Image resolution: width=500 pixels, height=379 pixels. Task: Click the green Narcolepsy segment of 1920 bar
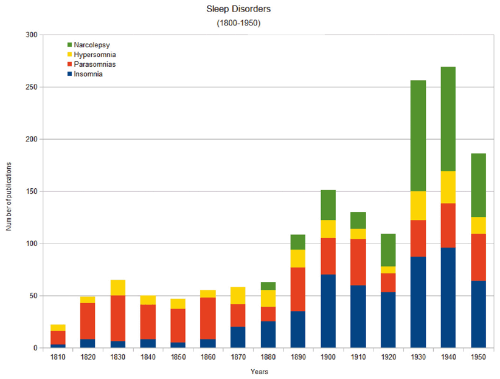click(x=388, y=250)
